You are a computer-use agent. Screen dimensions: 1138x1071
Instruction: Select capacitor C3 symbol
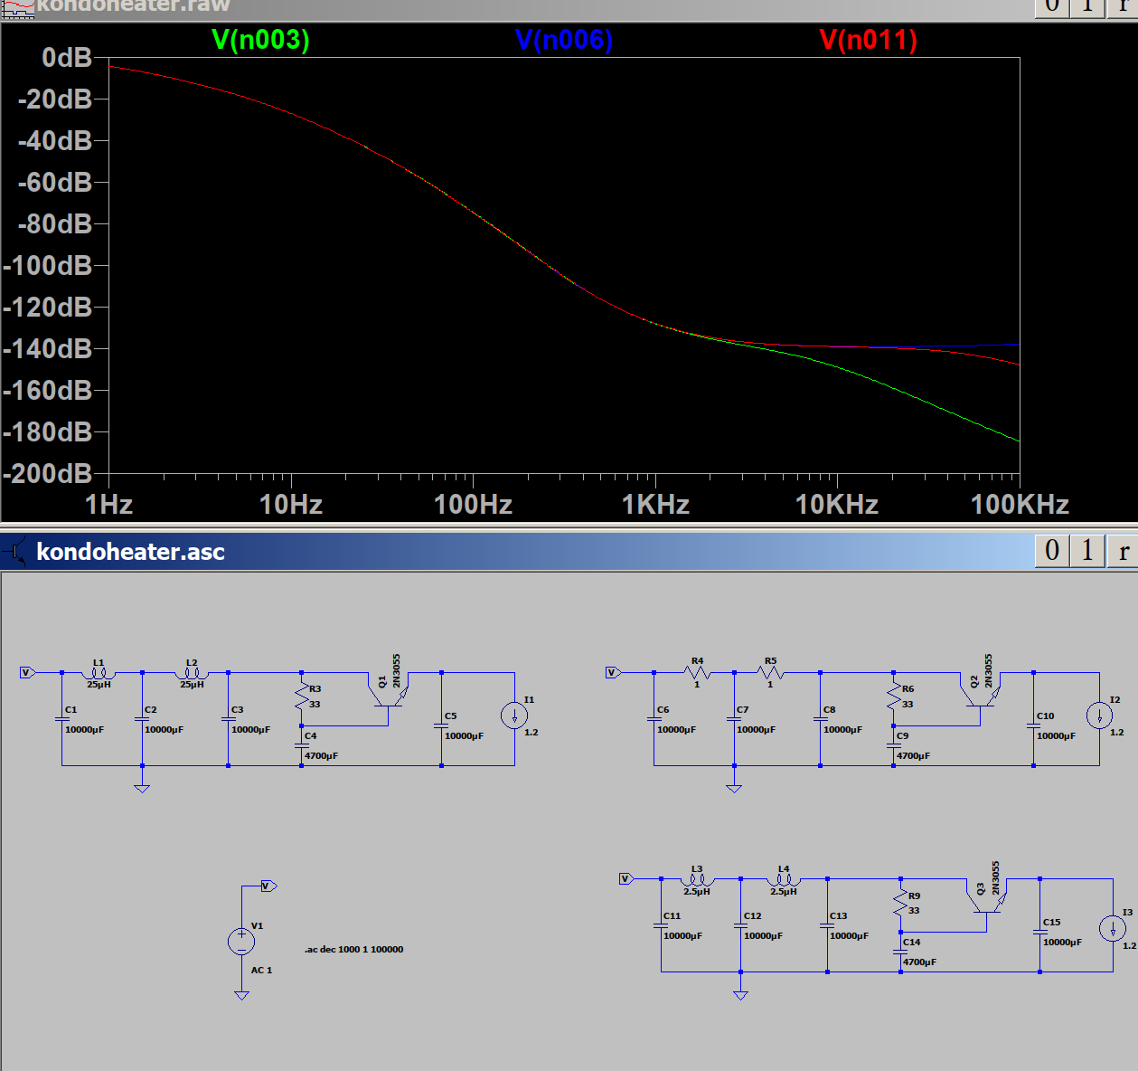pyautogui.click(x=228, y=719)
